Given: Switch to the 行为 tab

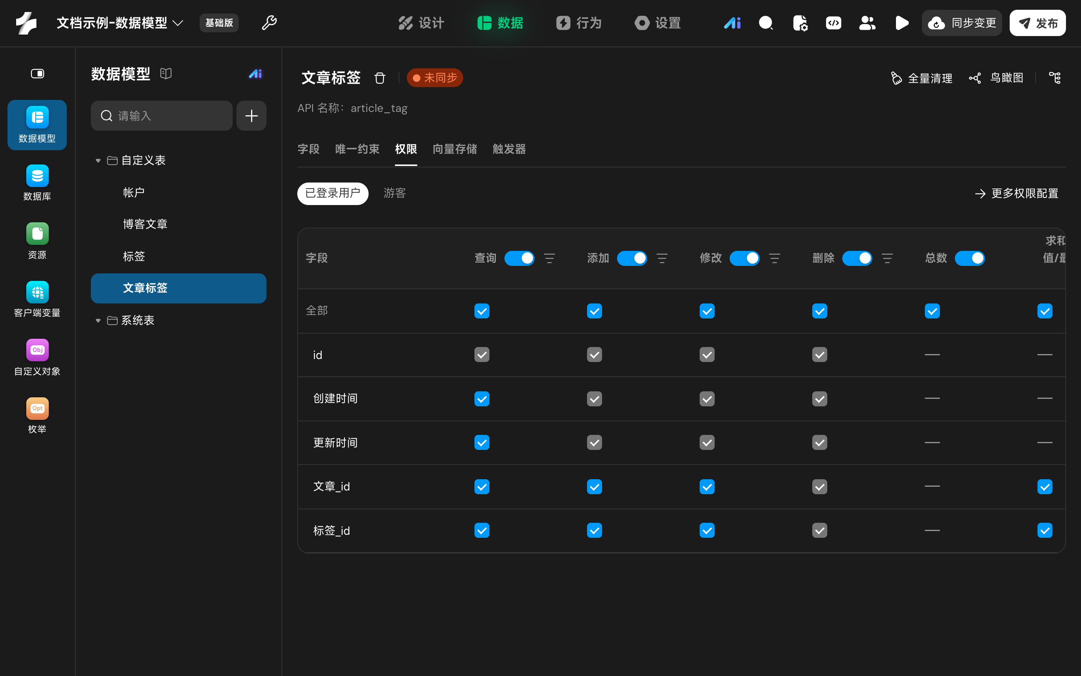Looking at the screenshot, I should coord(578,23).
